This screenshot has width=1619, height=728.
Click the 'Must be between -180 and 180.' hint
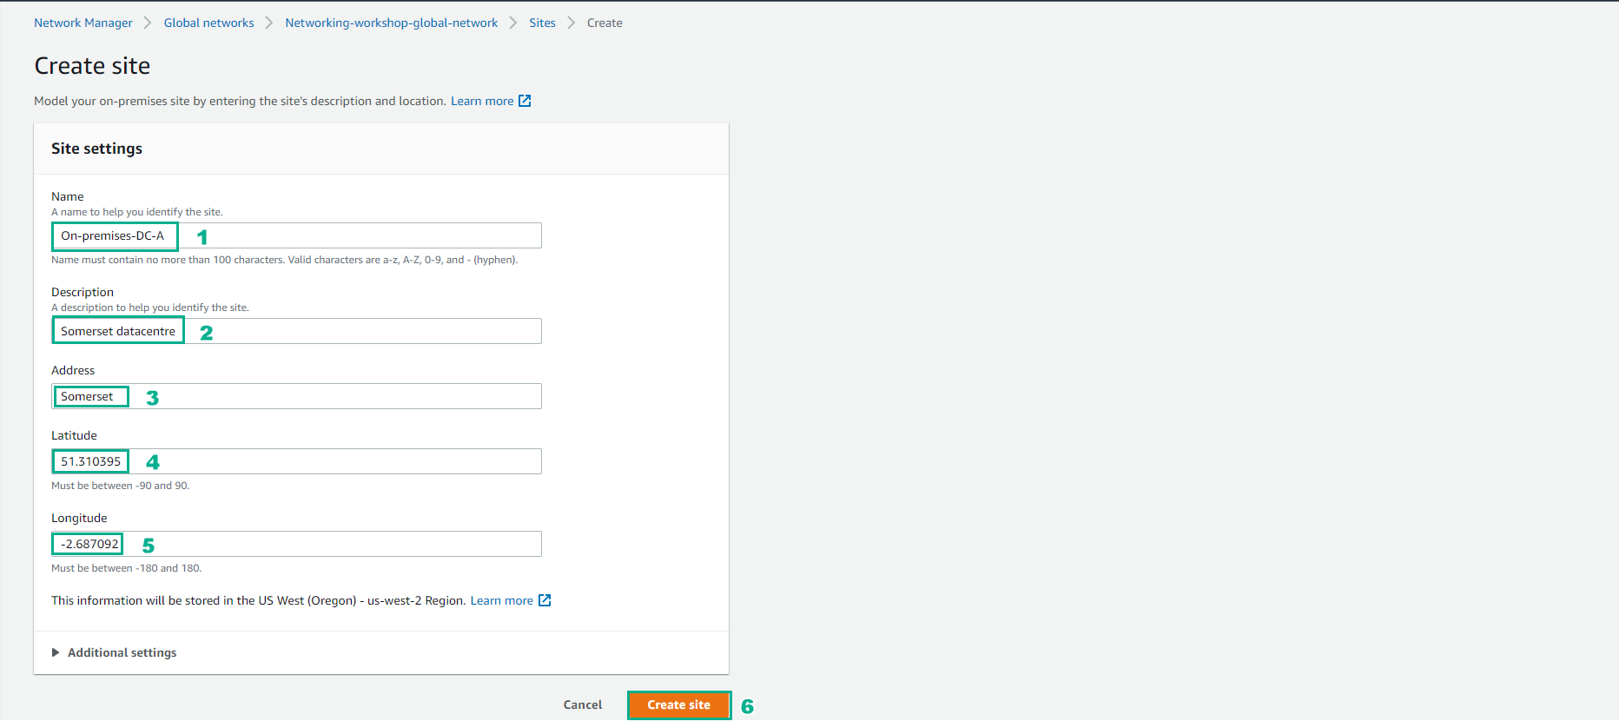127,568
